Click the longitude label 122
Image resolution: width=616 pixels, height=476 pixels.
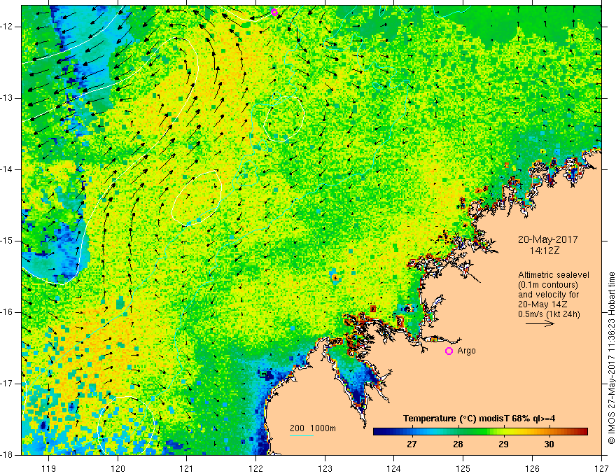[x=255, y=469]
